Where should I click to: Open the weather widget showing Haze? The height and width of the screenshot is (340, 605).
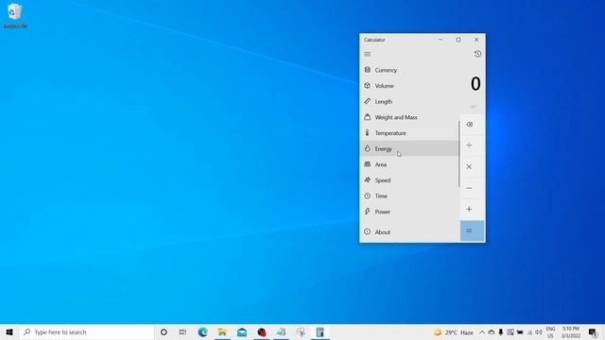[x=454, y=332]
